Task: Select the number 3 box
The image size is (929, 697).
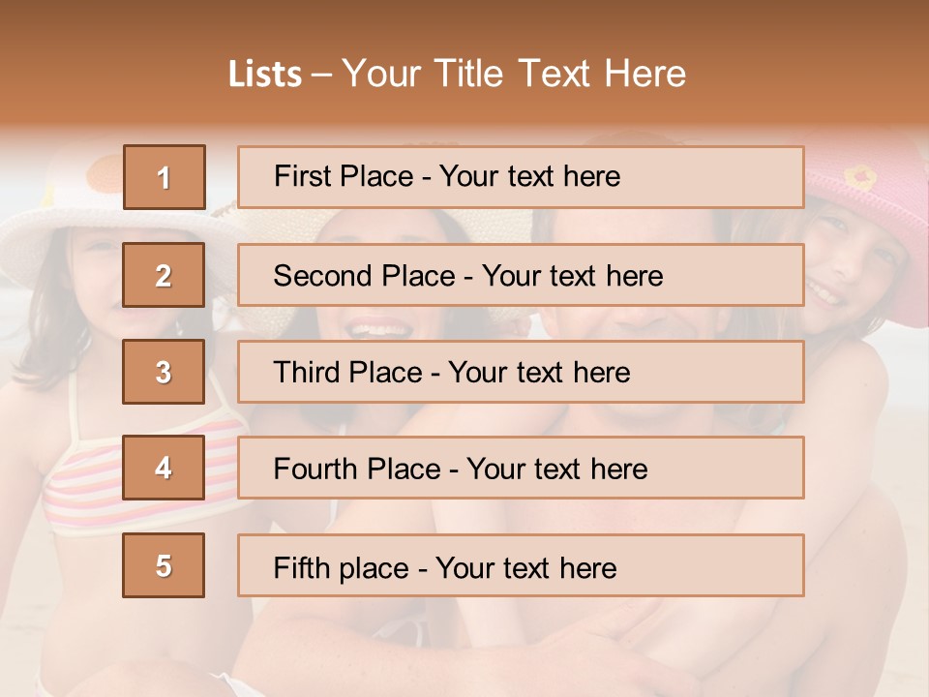Action: click(x=164, y=372)
